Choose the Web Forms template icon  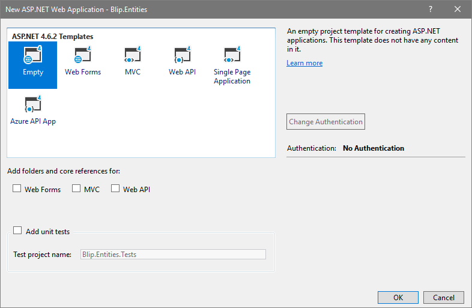tap(83, 55)
